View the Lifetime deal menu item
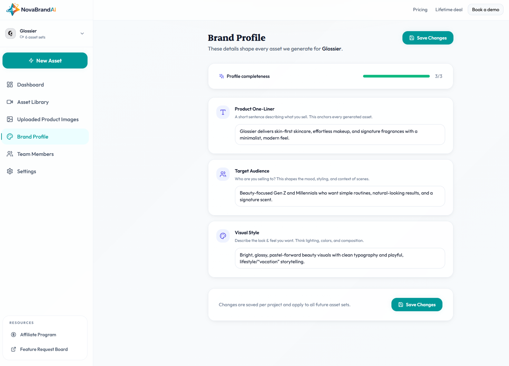 (x=449, y=10)
